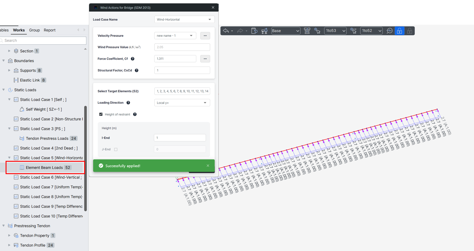Open the Report tab
The width and height of the screenshot is (474, 251).
(x=49, y=30)
